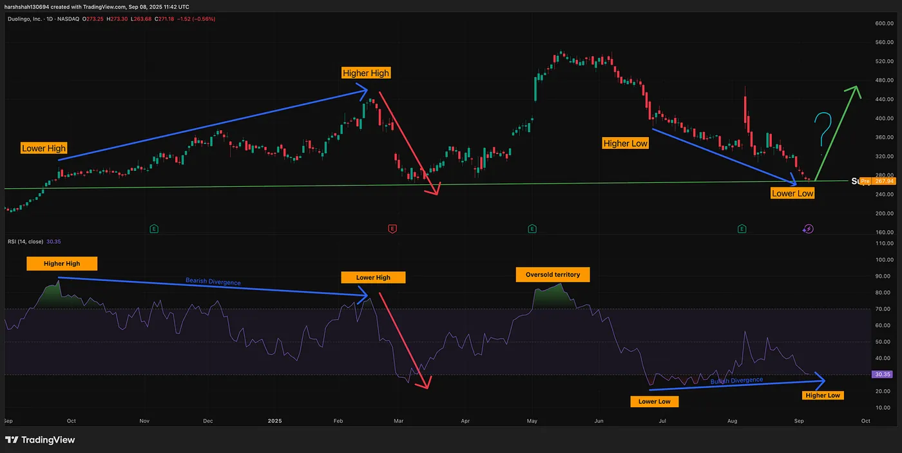Select the Lower Low label in RSI pane
The height and width of the screenshot is (453, 902).
click(655, 401)
